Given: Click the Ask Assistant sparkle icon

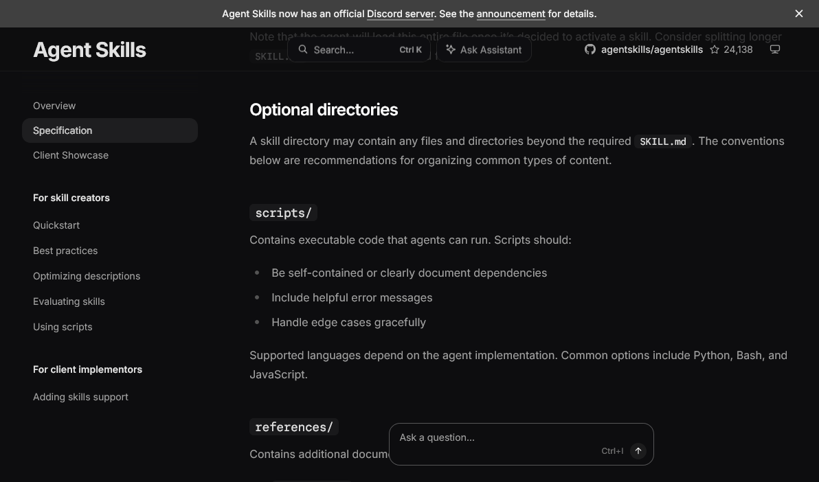Looking at the screenshot, I should (x=450, y=49).
